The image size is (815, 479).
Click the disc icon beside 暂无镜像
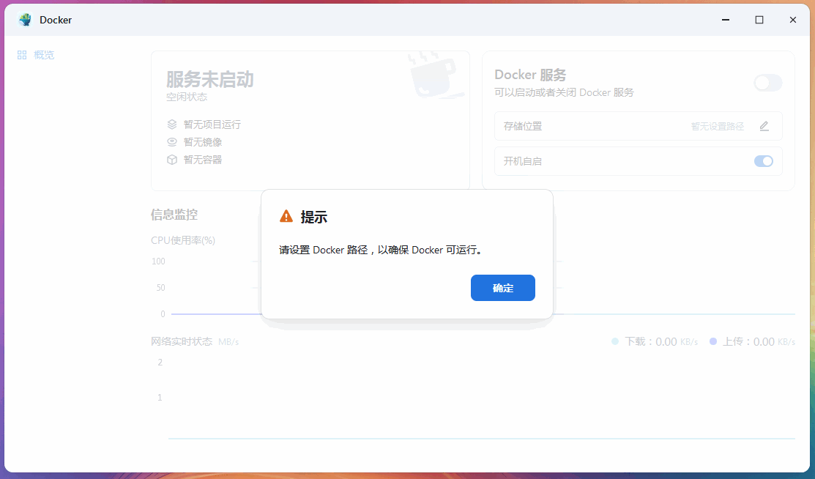tap(172, 142)
